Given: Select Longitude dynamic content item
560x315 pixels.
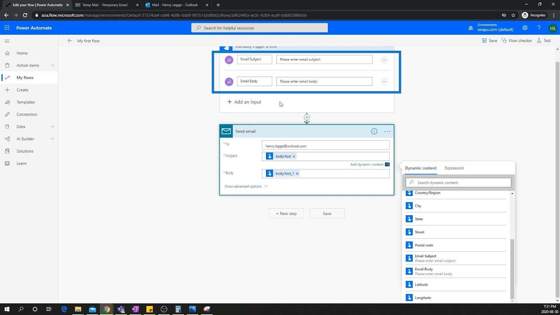Looking at the screenshot, I should tap(456, 297).
